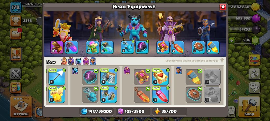
Task: Filter equipment by Minion Prince portrait
Action: [x=78, y=61]
